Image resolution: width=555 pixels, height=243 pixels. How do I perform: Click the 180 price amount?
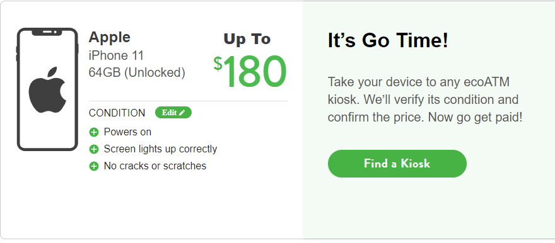tap(255, 72)
